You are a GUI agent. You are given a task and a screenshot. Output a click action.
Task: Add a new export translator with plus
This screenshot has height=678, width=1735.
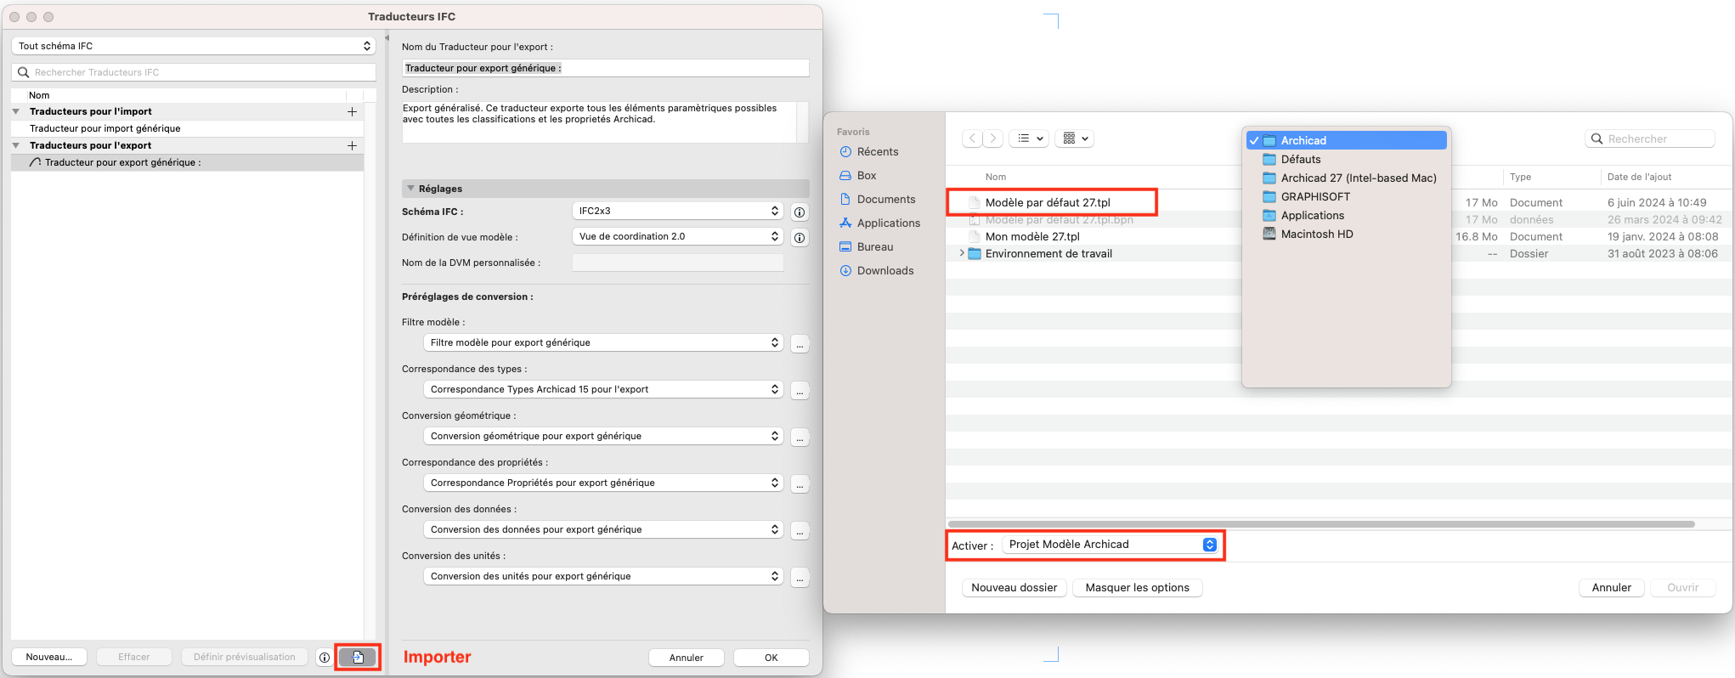[352, 145]
